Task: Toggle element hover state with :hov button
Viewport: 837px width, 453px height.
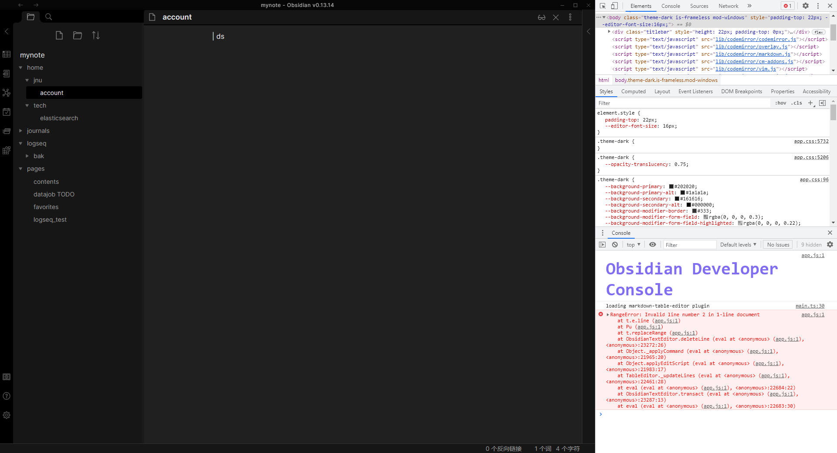Action: (780, 103)
